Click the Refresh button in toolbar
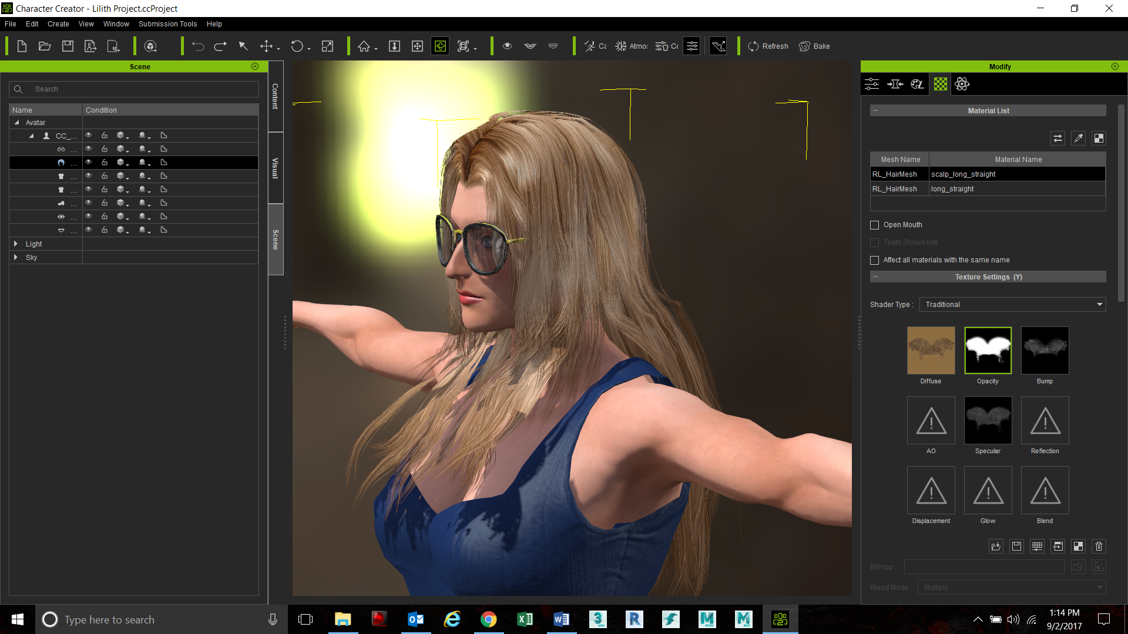The width and height of the screenshot is (1128, 634). 768,46
